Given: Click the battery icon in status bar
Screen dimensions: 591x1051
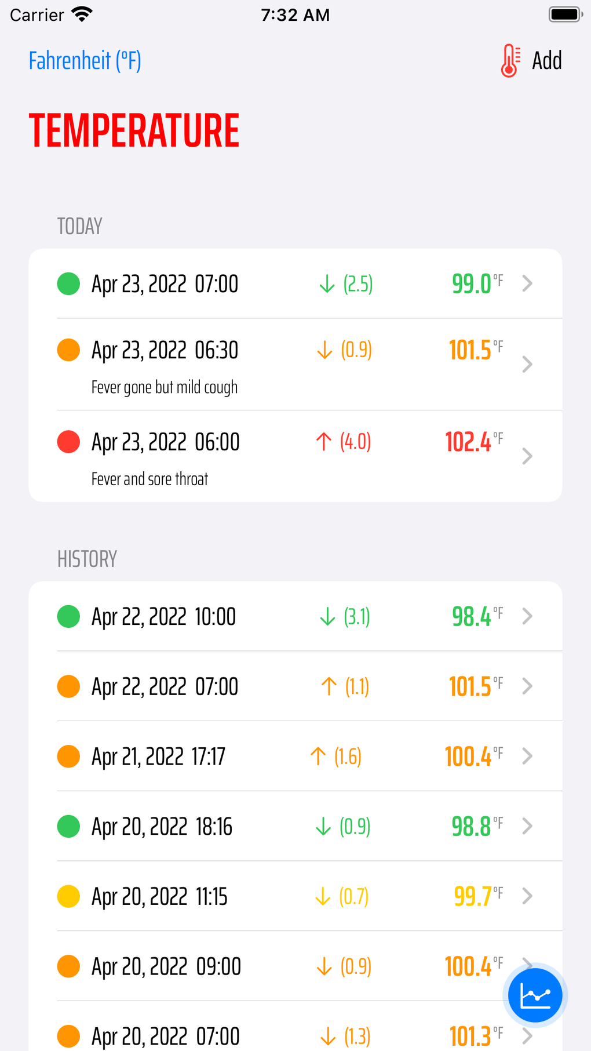Looking at the screenshot, I should [565, 14].
